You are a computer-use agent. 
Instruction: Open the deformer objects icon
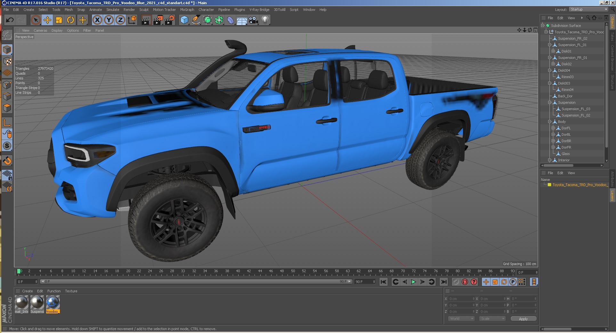click(231, 20)
